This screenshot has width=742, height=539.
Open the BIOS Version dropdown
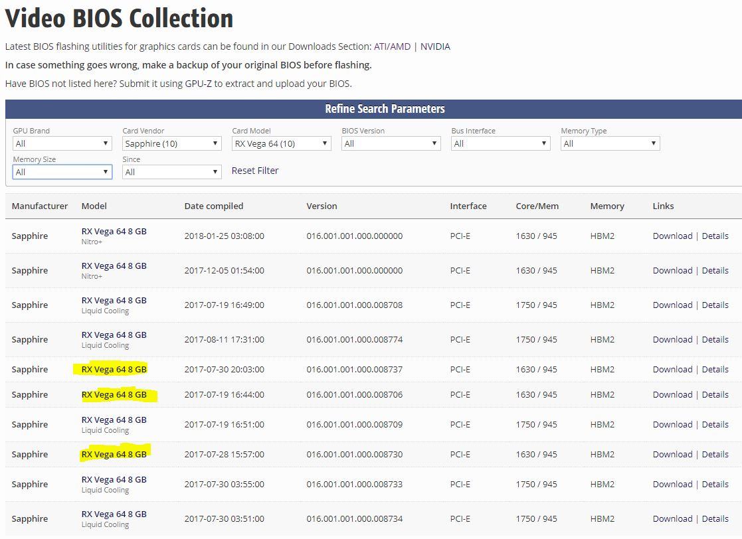click(x=391, y=143)
